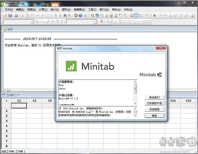Select the rectangle drawing tool
198x154 pixels.
tap(125, 21)
